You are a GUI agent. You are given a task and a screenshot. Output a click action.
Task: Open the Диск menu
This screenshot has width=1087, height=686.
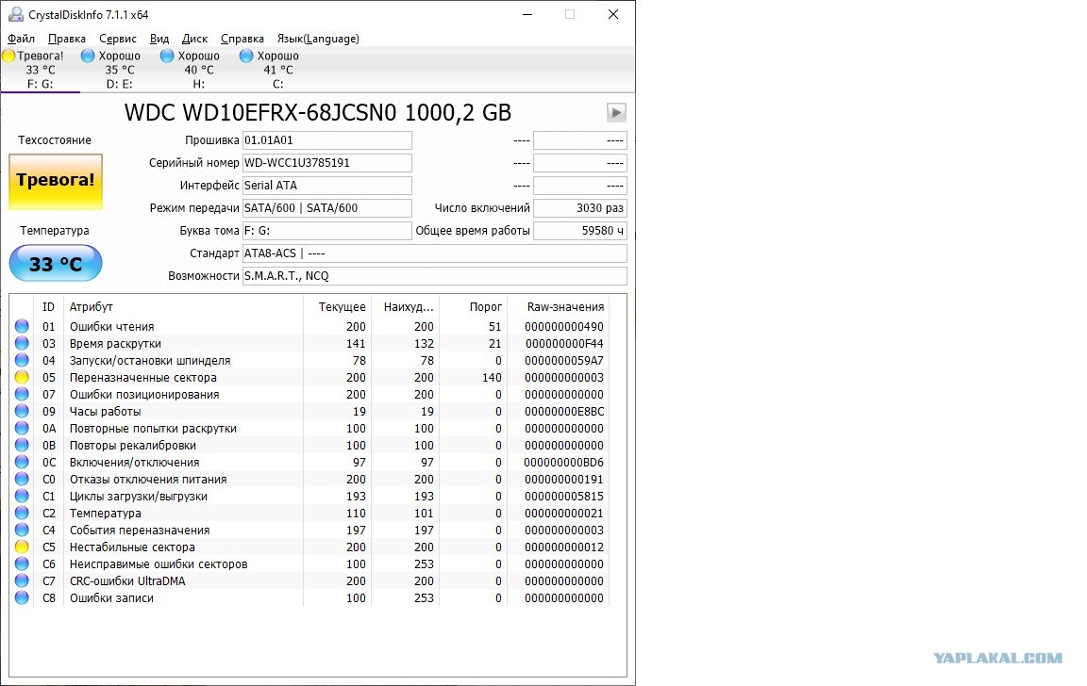point(194,39)
